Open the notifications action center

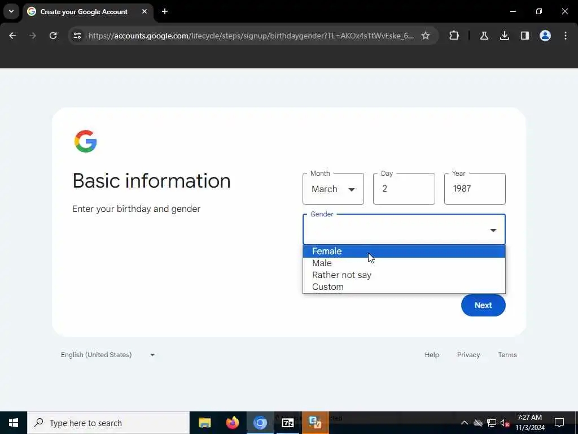[x=559, y=423]
